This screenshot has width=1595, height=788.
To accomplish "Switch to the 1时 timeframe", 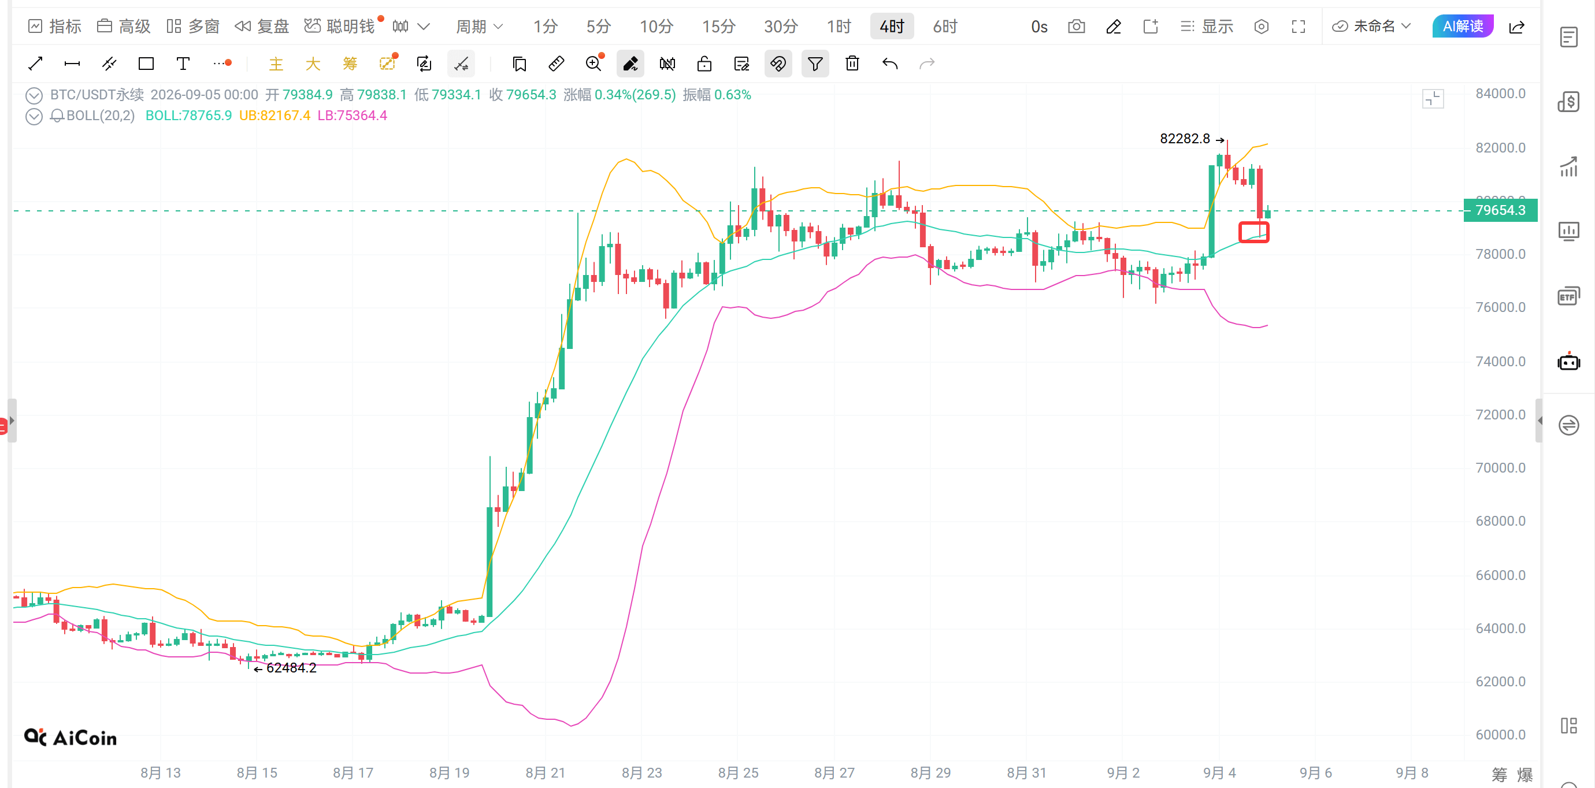I will coord(839,27).
